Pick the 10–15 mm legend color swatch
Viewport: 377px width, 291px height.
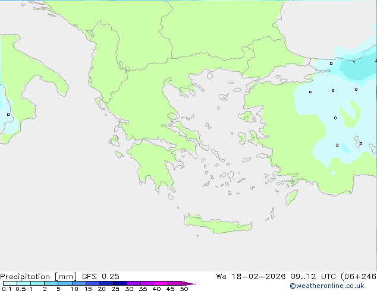(x=78, y=283)
